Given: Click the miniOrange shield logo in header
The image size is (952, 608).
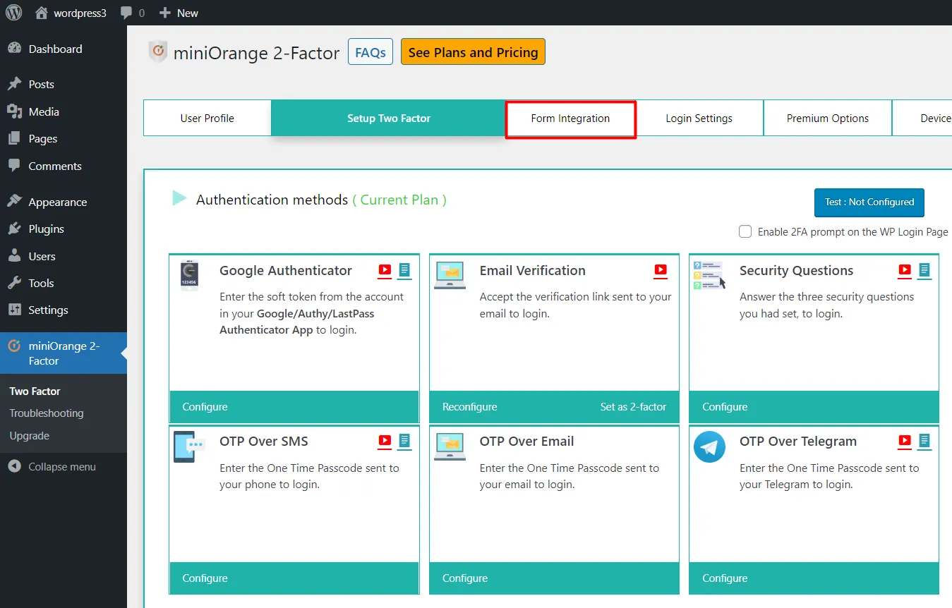Looking at the screenshot, I should pos(158,51).
